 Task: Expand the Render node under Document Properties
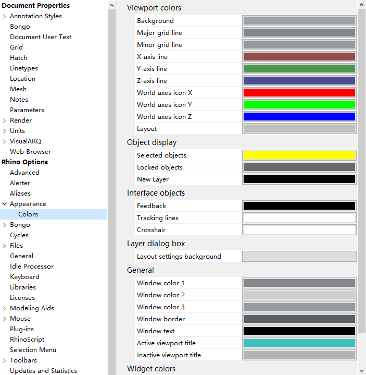(4, 120)
